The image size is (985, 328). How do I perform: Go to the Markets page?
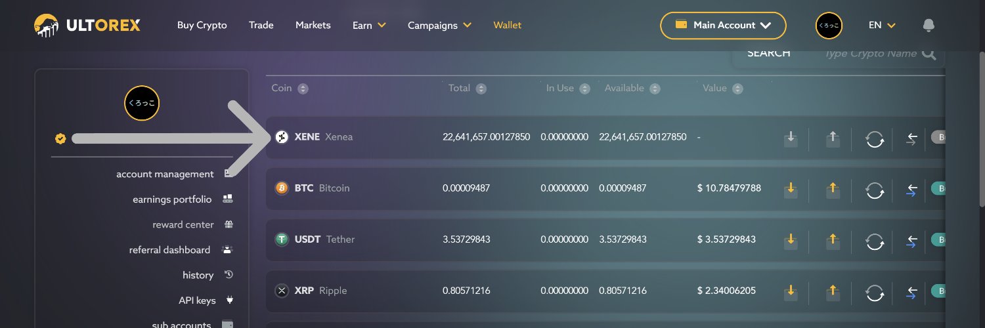(313, 26)
